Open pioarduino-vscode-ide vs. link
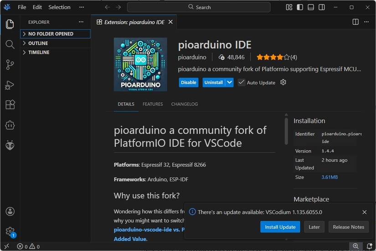376x251 pixels. tap(149, 230)
